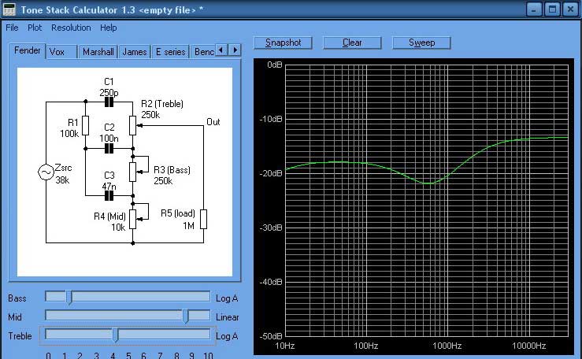Click the 1000Hz axis label on plot

click(x=447, y=346)
